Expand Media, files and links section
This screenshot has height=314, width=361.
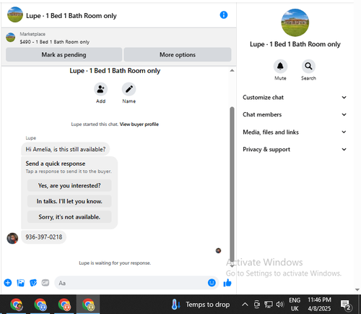click(x=295, y=132)
